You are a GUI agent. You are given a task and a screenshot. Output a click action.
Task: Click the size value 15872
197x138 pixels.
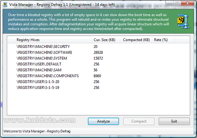tap(98, 58)
